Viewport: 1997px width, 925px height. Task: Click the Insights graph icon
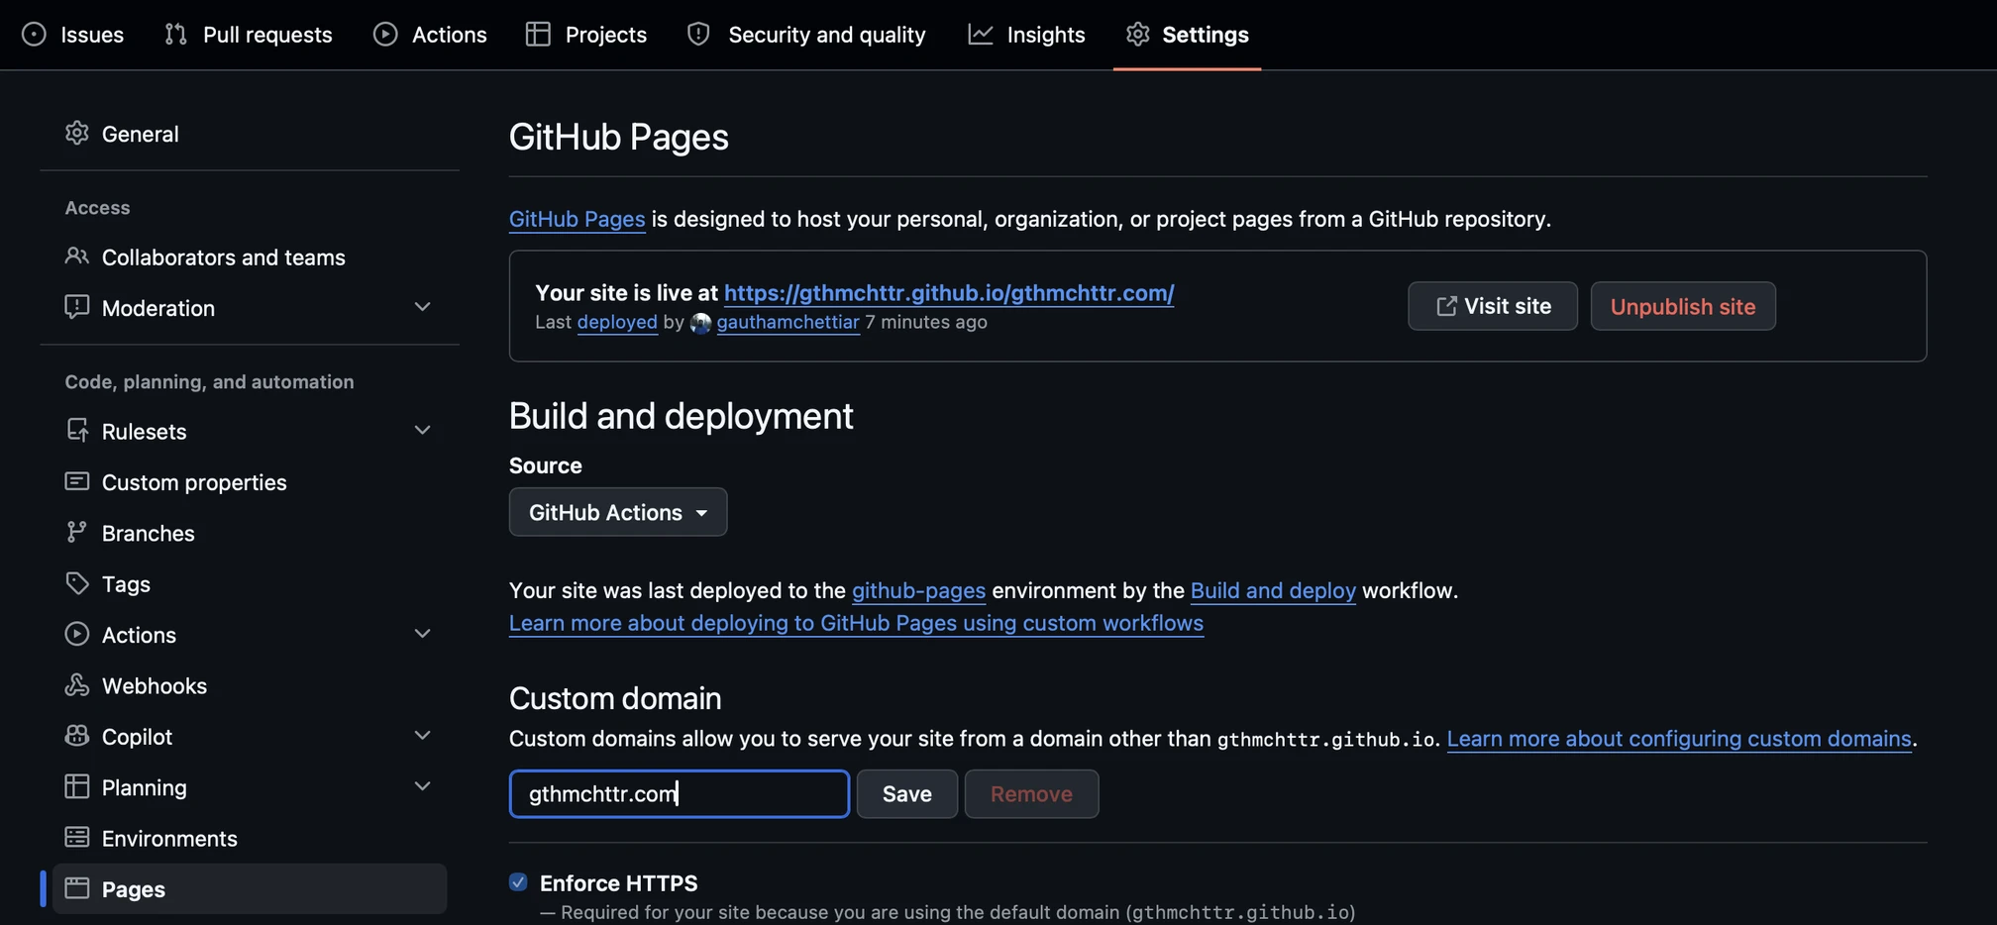(981, 35)
